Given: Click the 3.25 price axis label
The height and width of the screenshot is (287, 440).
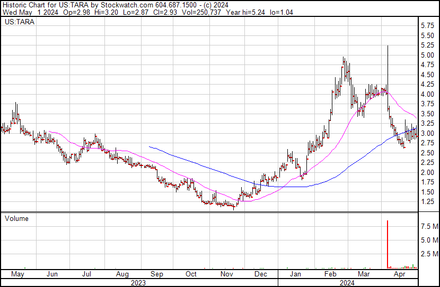Looking at the screenshot, I should 428,124.
